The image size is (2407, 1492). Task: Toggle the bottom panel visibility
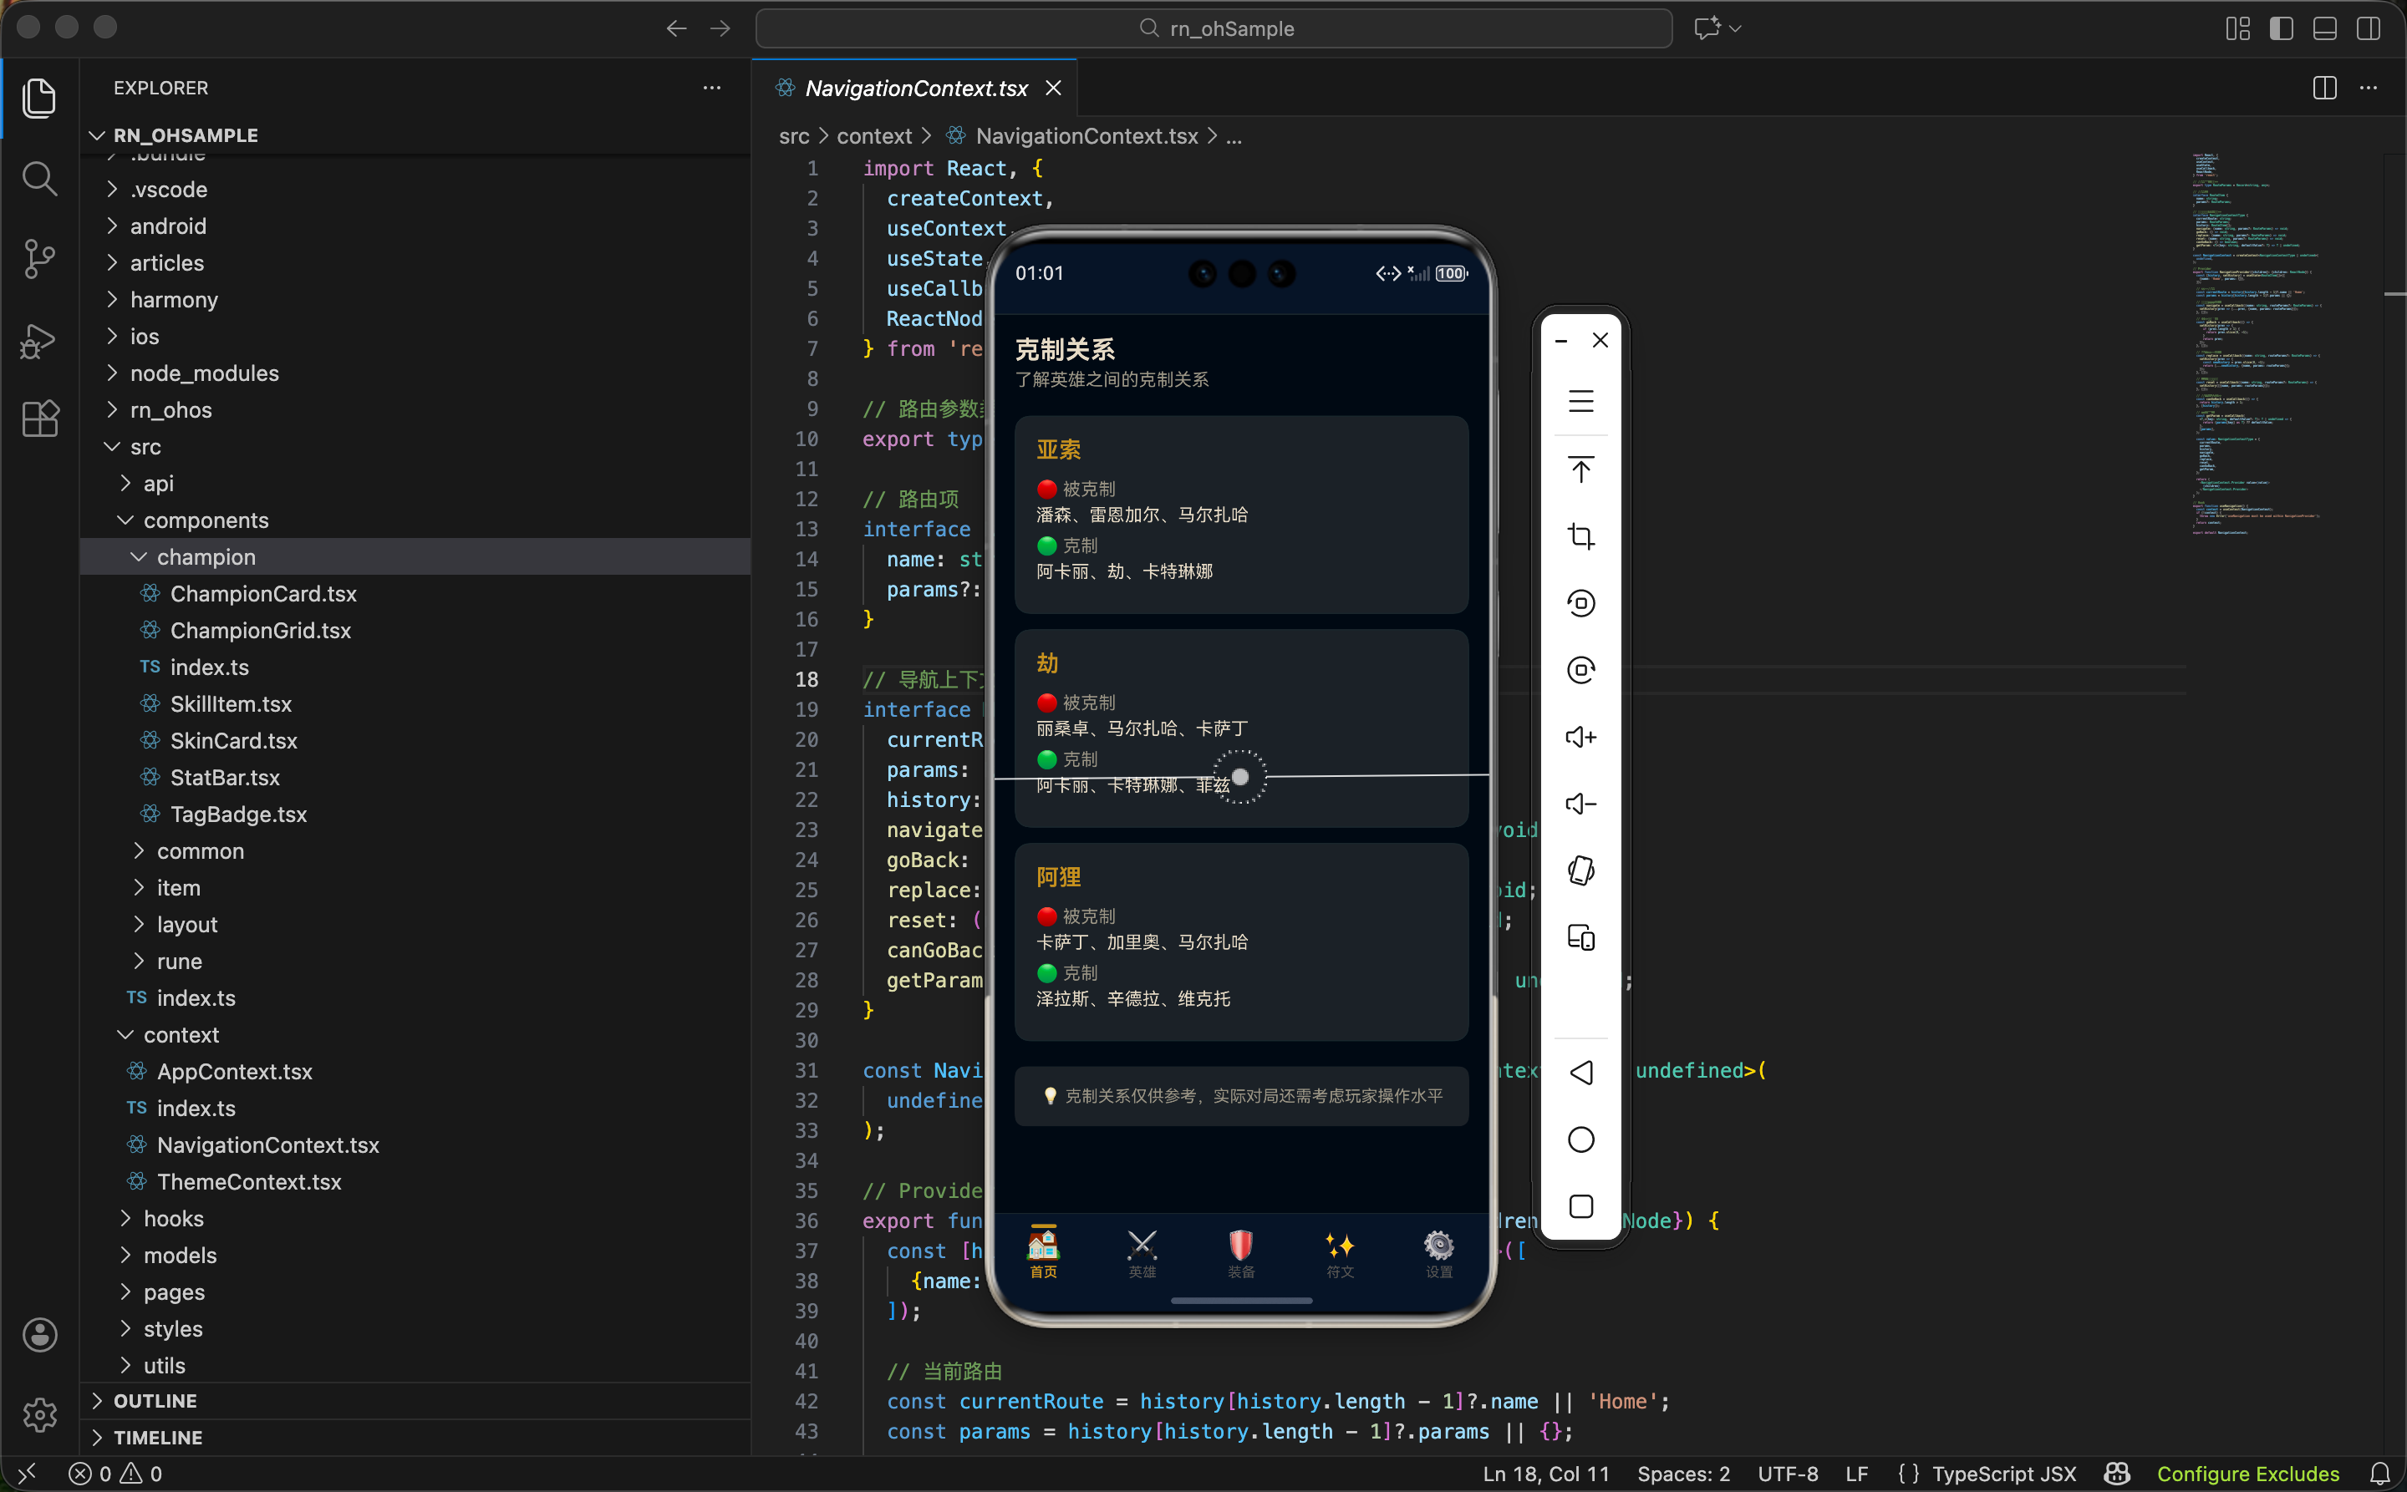tap(2324, 28)
